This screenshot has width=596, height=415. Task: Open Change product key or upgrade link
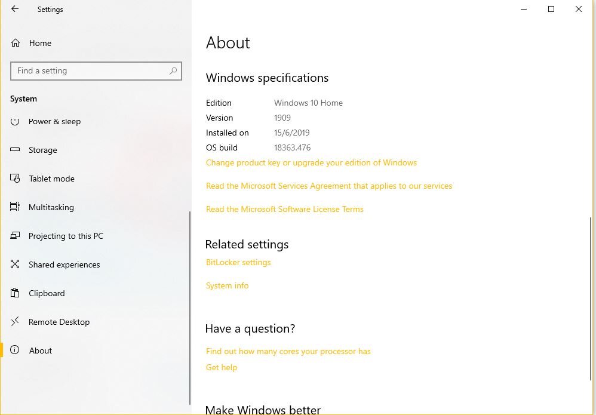click(x=311, y=162)
